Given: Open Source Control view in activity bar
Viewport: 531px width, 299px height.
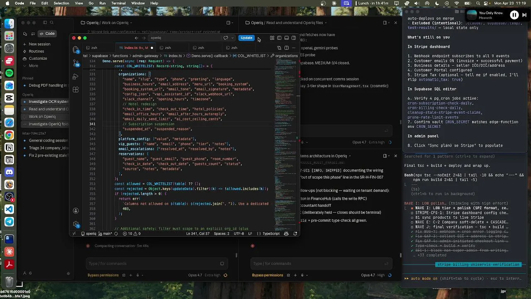Looking at the screenshot, I should [76, 63].
